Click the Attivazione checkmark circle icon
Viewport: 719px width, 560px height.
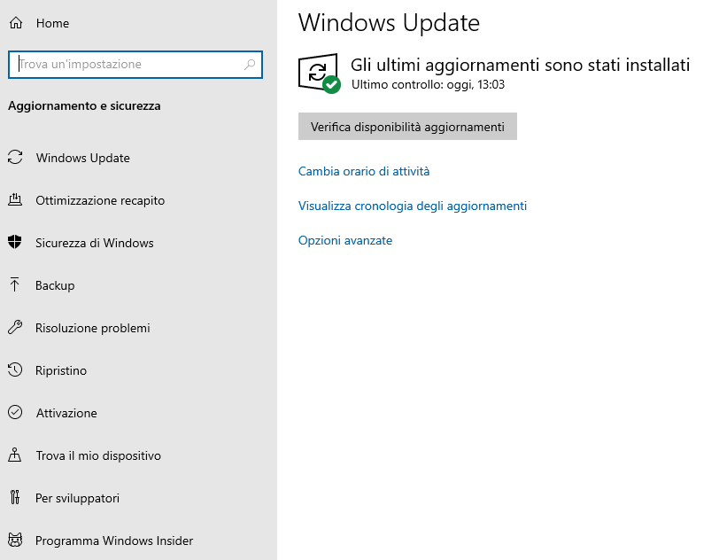pos(15,412)
